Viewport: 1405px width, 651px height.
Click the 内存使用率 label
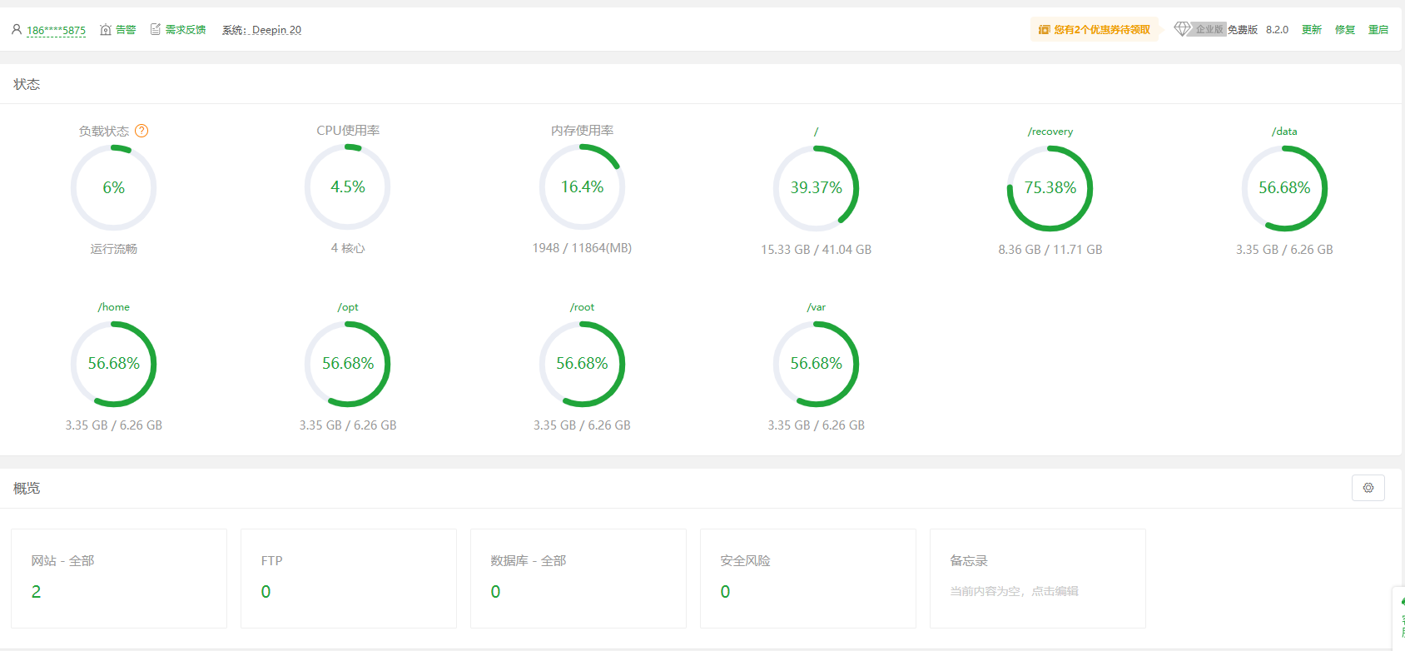tap(582, 131)
